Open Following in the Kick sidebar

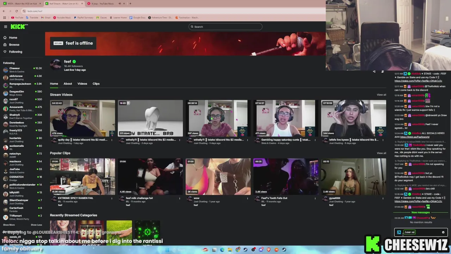coord(16,52)
